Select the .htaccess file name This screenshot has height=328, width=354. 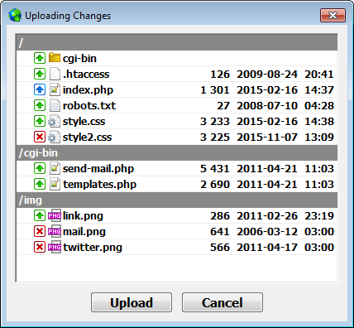point(86,74)
